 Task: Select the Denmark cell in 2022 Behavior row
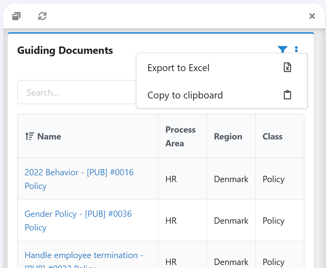[x=231, y=179]
